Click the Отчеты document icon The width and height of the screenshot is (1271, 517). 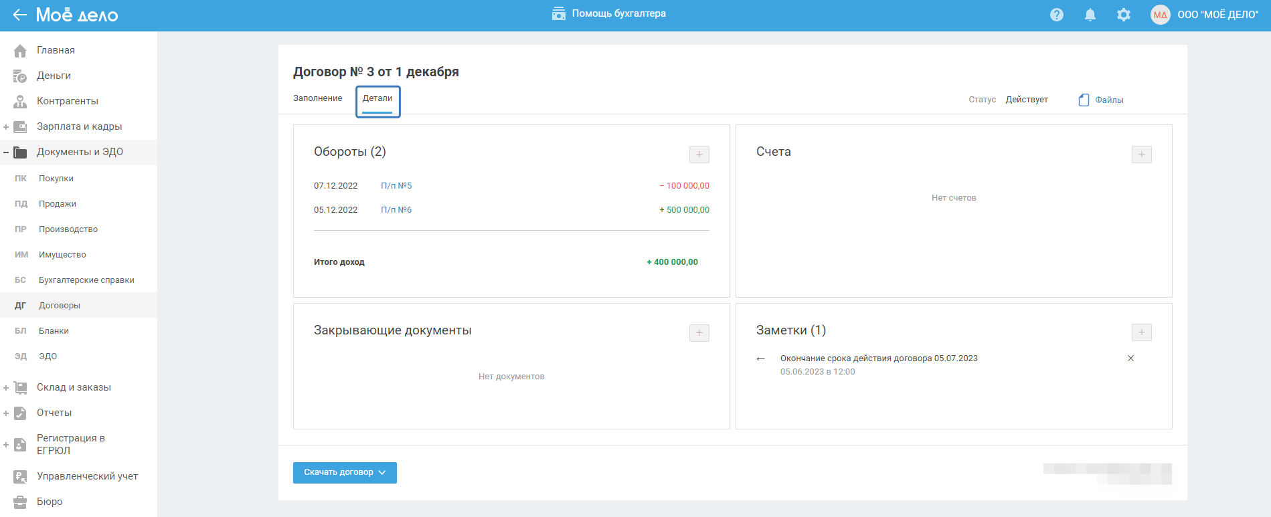20,413
